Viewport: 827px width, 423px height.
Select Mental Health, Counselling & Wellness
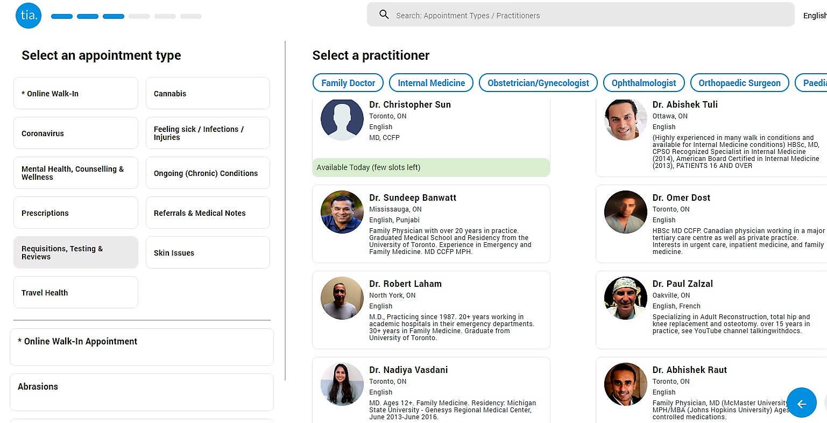click(x=76, y=173)
